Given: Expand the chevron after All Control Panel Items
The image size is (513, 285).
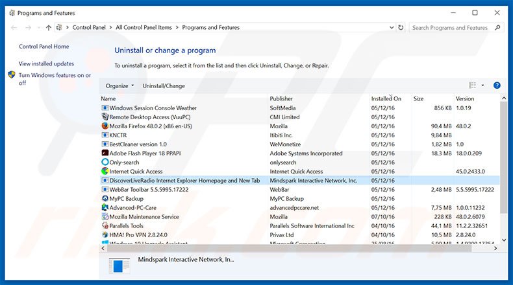Looking at the screenshot, I should pyautogui.click(x=177, y=28).
